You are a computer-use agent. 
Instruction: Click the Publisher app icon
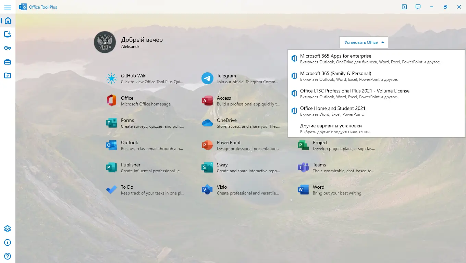point(111,167)
